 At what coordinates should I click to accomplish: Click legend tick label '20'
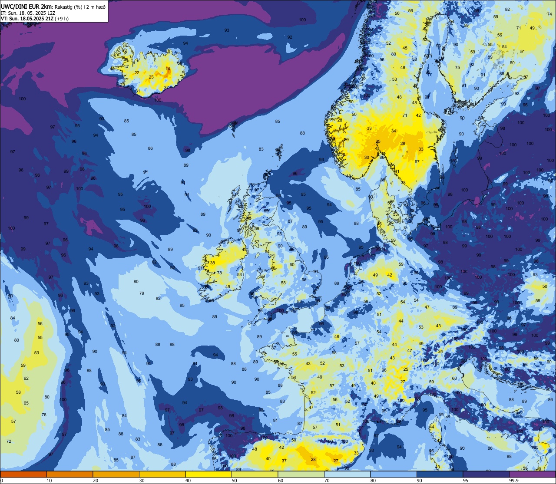point(96,481)
